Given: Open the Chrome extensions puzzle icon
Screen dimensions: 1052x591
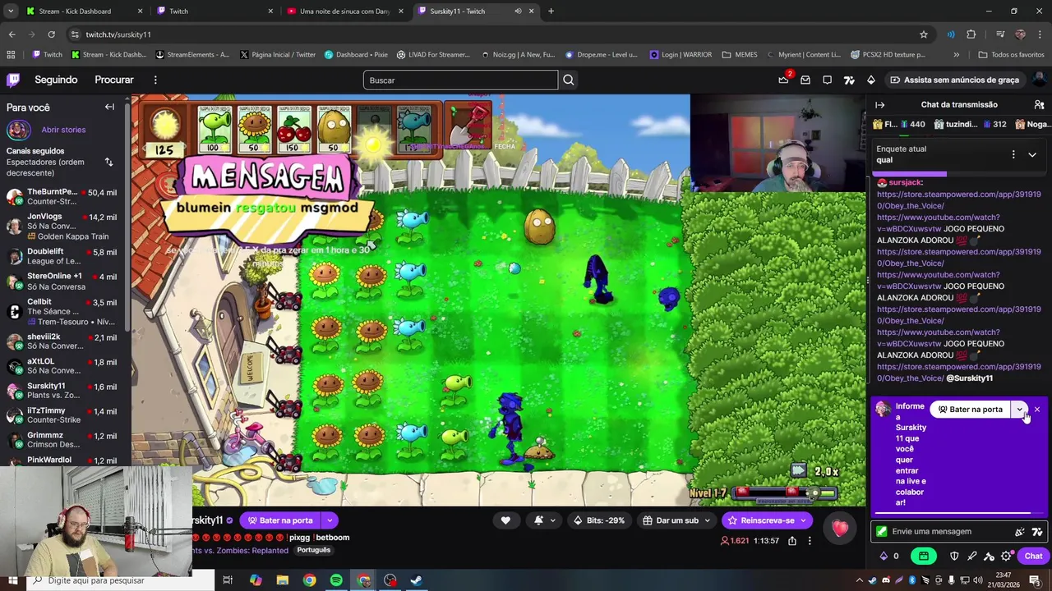Looking at the screenshot, I should 971,34.
